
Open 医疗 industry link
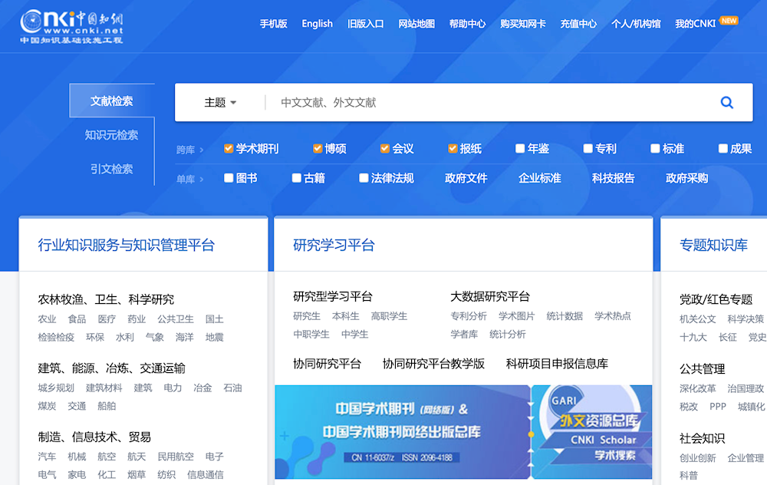107,319
